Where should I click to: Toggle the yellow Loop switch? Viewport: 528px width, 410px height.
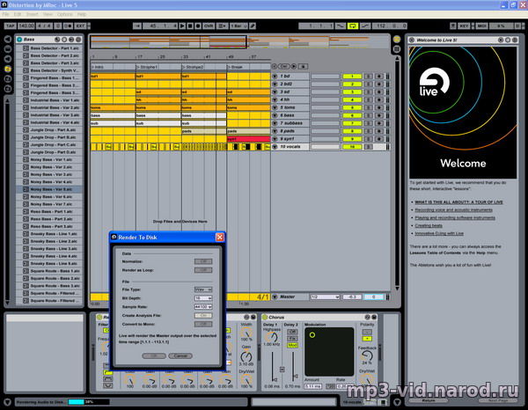[x=353, y=26]
